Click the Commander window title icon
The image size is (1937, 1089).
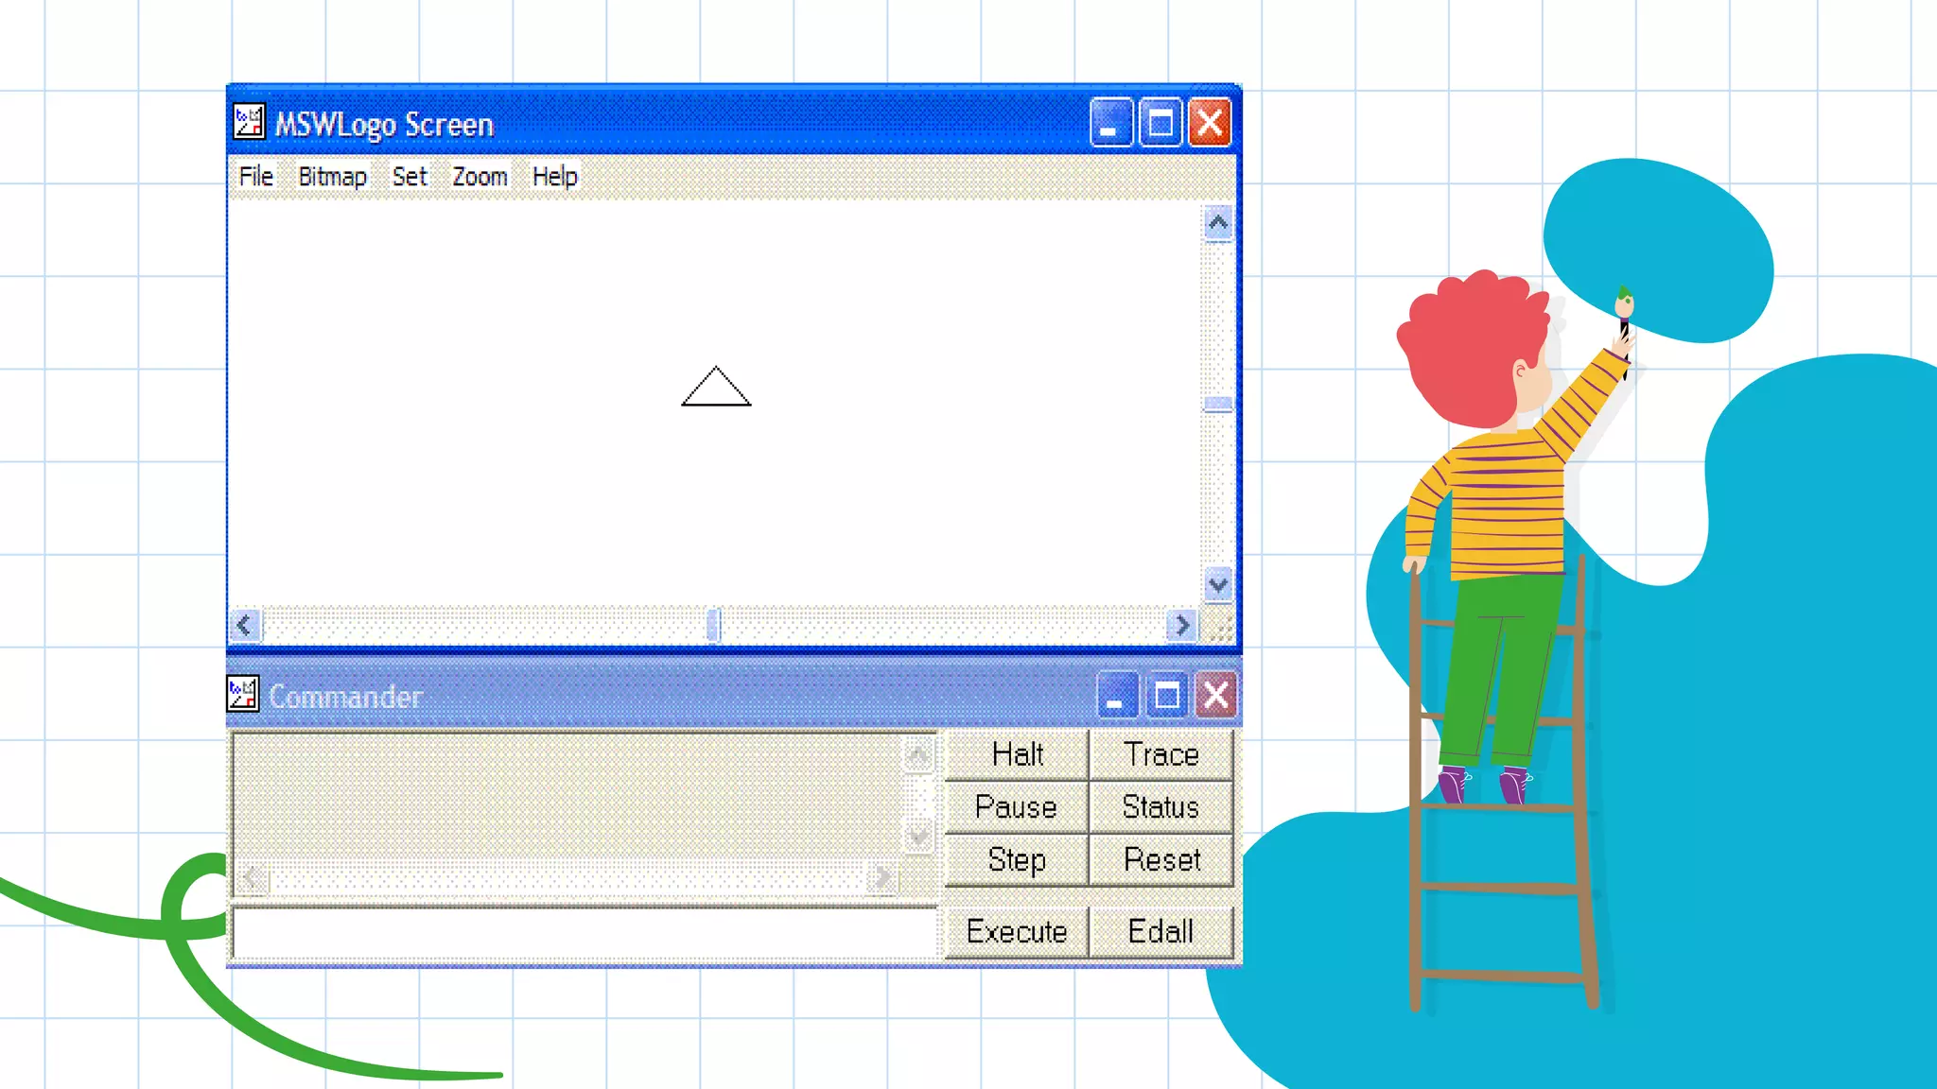pos(243,695)
